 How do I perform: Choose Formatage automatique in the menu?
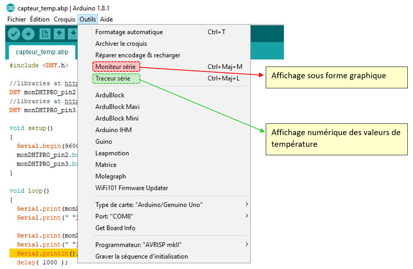coord(129,32)
